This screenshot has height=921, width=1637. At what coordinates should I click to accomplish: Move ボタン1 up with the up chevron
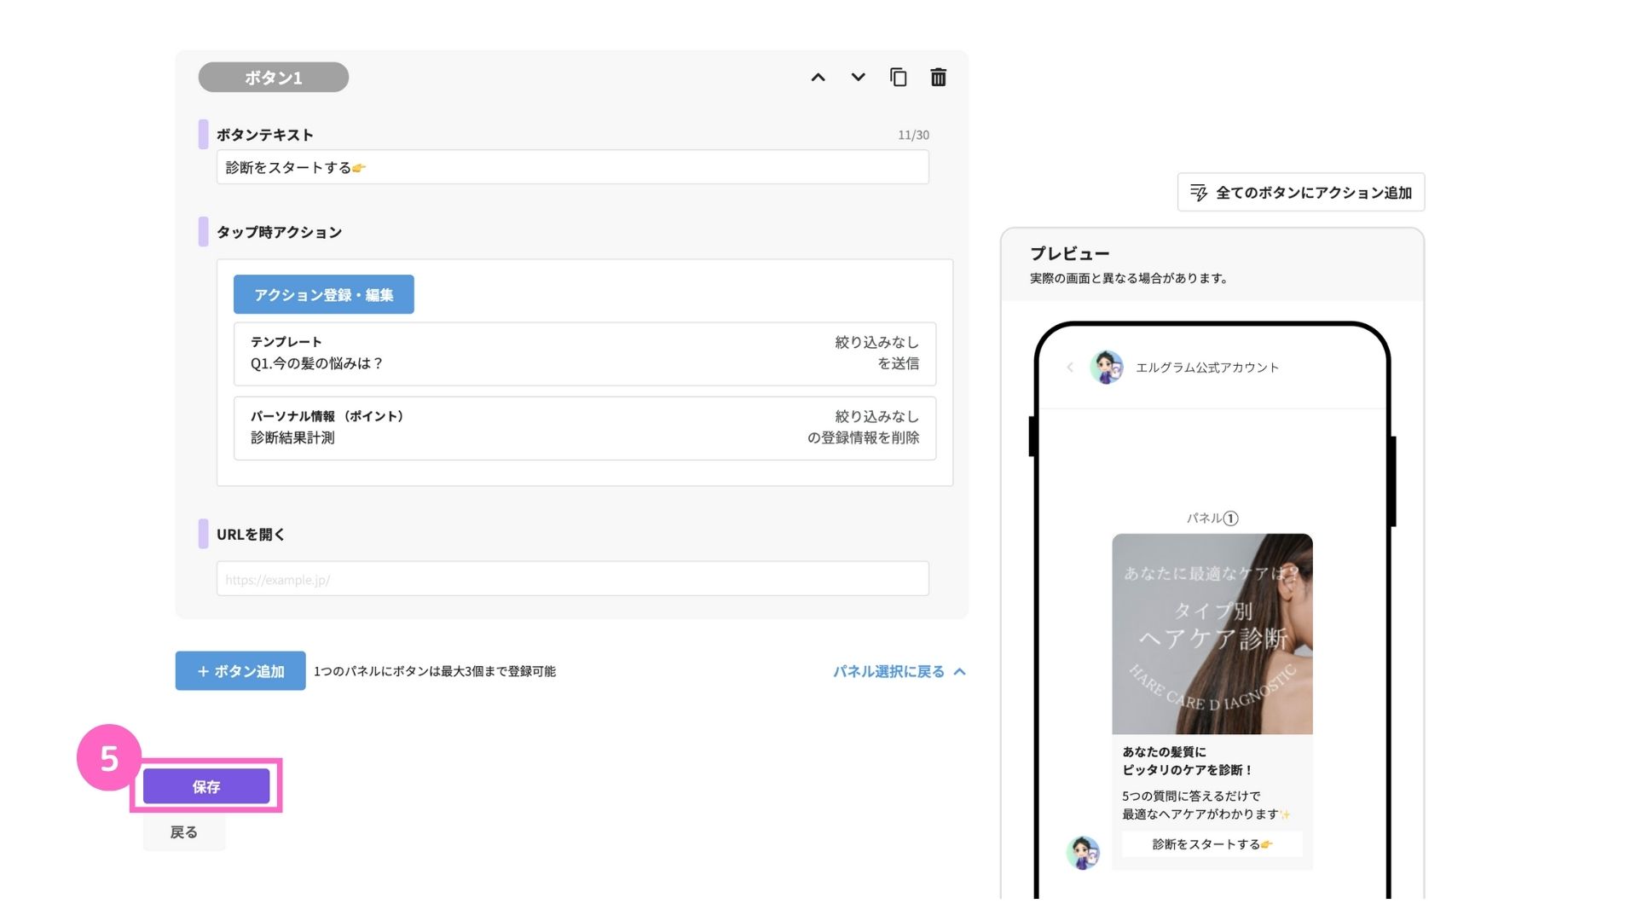click(818, 78)
